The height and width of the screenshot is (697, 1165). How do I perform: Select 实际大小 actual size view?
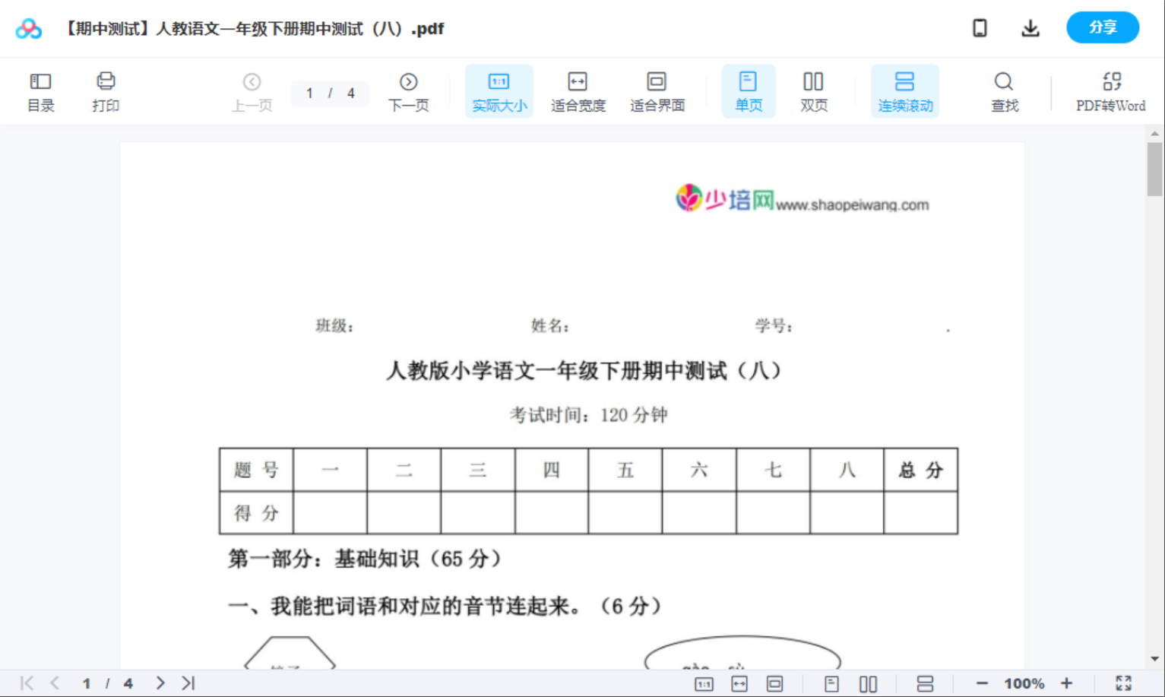pyautogui.click(x=499, y=90)
